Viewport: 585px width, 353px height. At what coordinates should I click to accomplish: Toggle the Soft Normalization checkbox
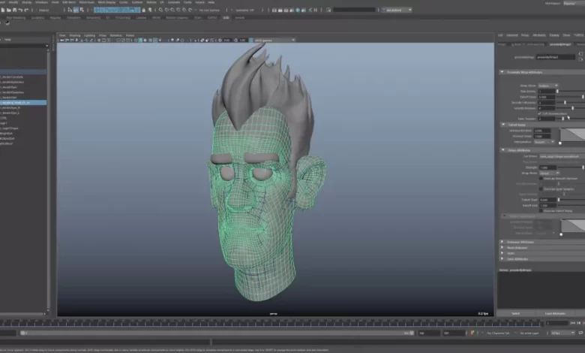click(x=540, y=113)
